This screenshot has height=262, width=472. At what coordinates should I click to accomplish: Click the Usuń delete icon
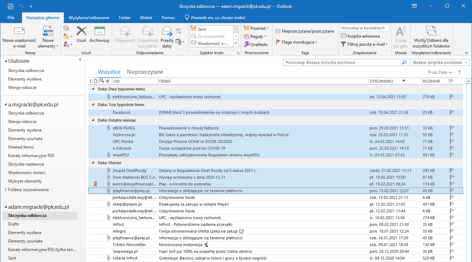coord(82,32)
